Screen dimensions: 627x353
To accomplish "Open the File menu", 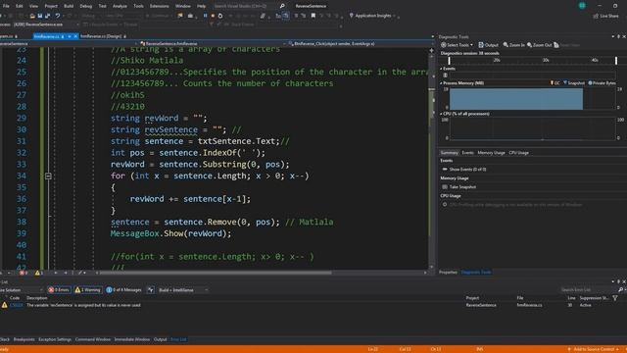I will pos(6,6).
